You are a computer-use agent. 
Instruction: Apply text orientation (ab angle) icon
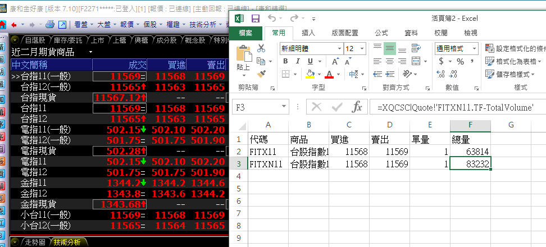coord(406,74)
